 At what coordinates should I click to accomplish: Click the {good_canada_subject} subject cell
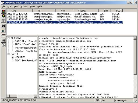tap(86, 14)
